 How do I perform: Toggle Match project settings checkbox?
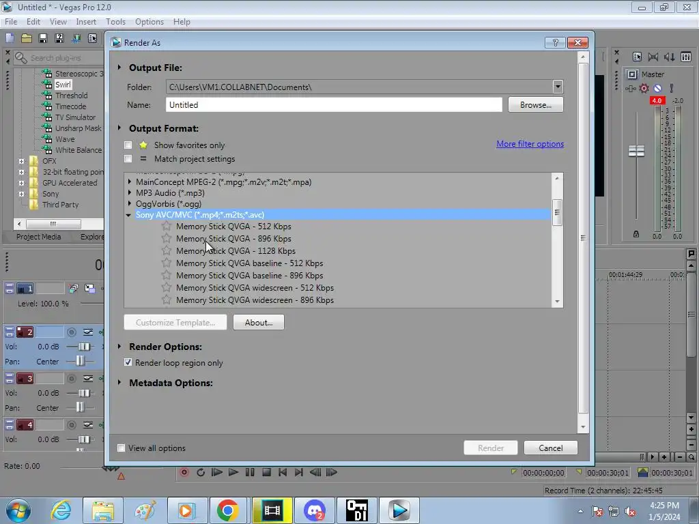click(x=128, y=158)
